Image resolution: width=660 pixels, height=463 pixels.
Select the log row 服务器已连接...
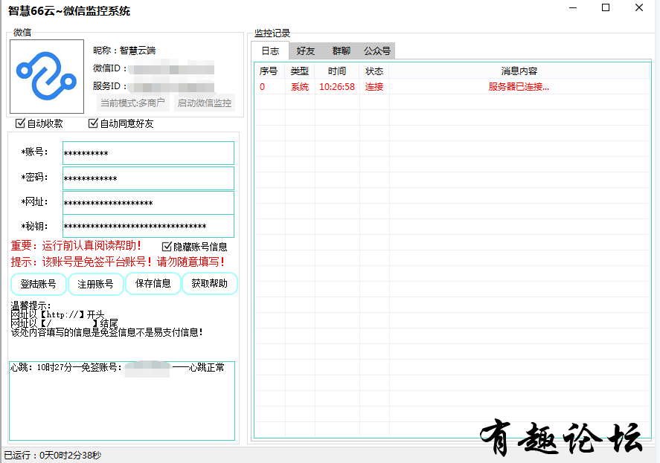coord(452,87)
